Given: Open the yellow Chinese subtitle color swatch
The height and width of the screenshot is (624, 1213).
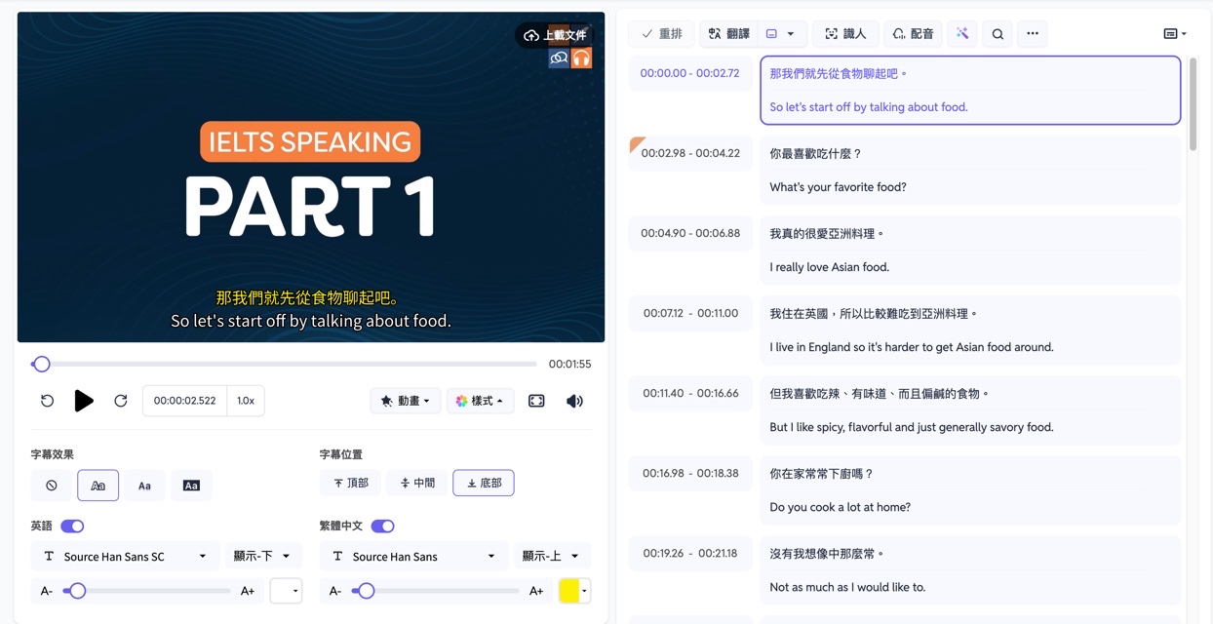Looking at the screenshot, I should point(569,591).
